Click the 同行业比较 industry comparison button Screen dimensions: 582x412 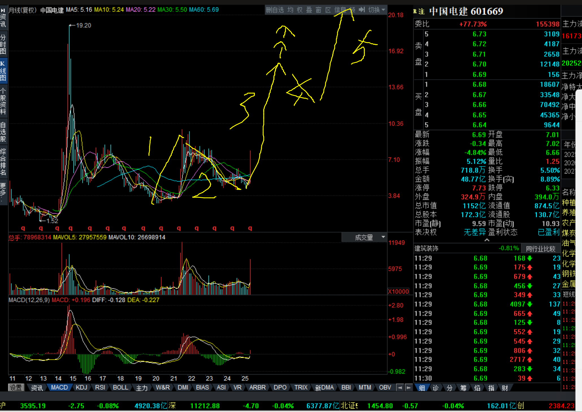point(540,249)
